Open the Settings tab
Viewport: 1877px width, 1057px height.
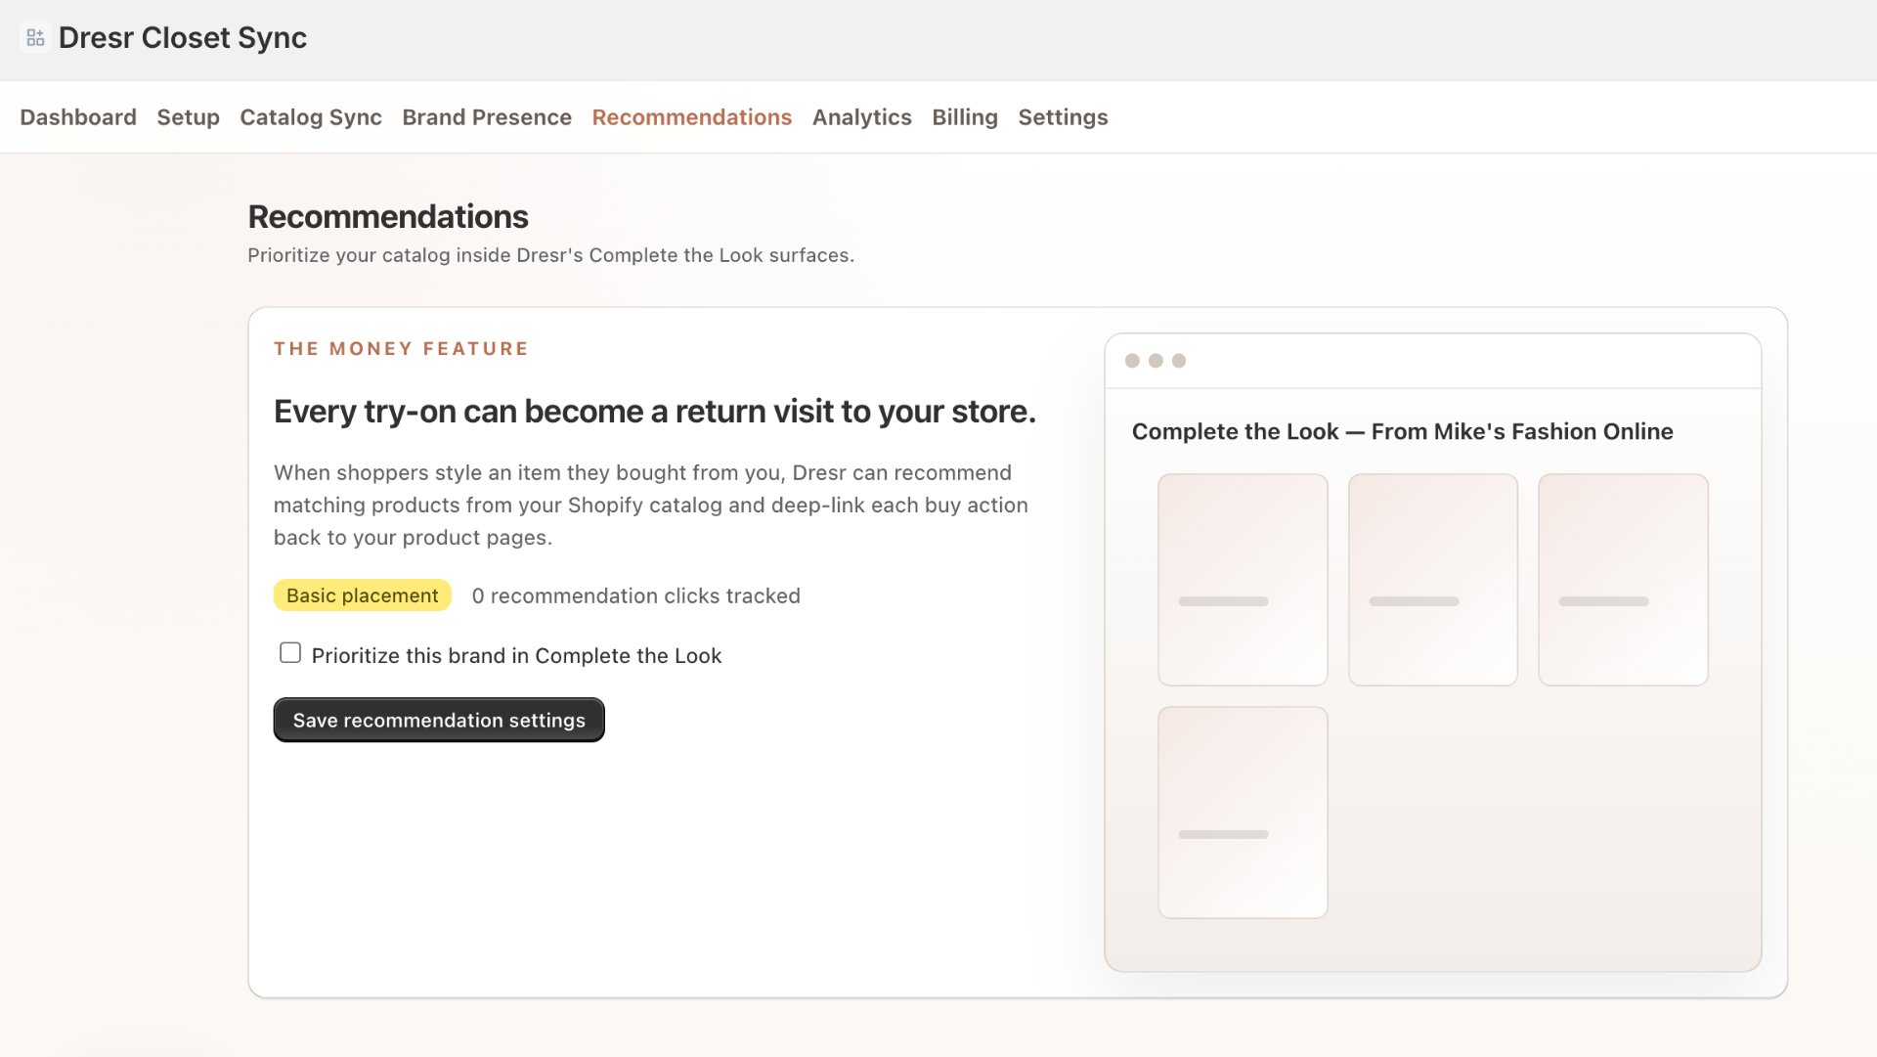pyautogui.click(x=1063, y=117)
